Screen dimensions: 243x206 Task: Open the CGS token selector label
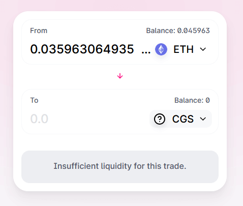click(x=183, y=119)
